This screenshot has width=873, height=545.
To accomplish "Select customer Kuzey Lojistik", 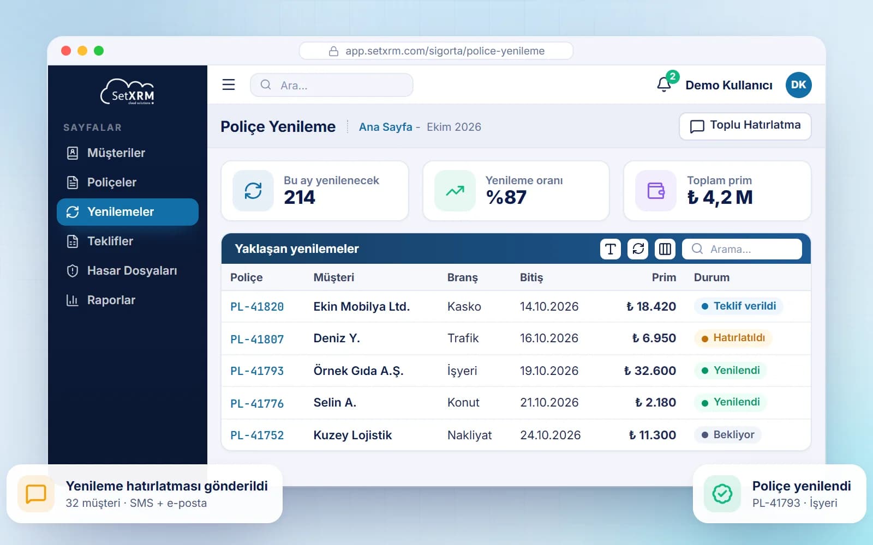I will tap(352, 435).
